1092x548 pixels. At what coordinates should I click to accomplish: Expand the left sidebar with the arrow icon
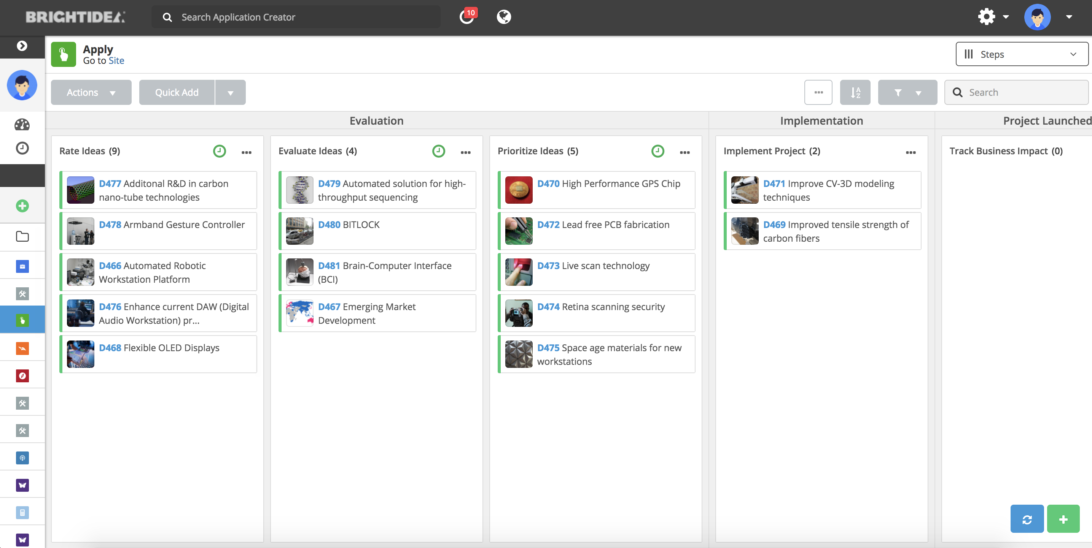click(22, 46)
